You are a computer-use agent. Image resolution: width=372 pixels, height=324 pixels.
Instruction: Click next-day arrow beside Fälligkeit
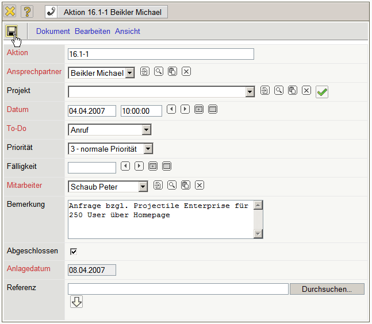(139, 166)
